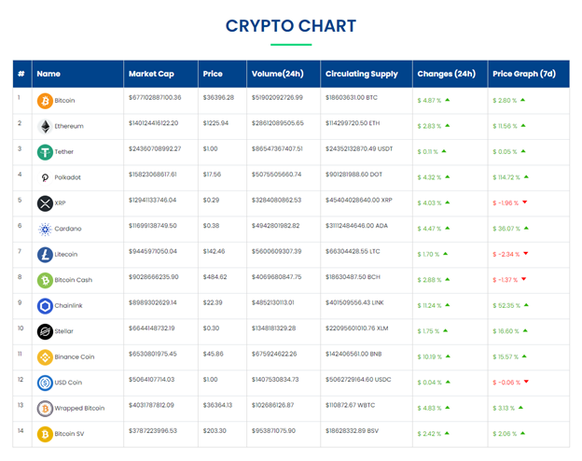This screenshot has width=582, height=461.
Task: Select Chainlink price $22.39
Action: pos(213,302)
